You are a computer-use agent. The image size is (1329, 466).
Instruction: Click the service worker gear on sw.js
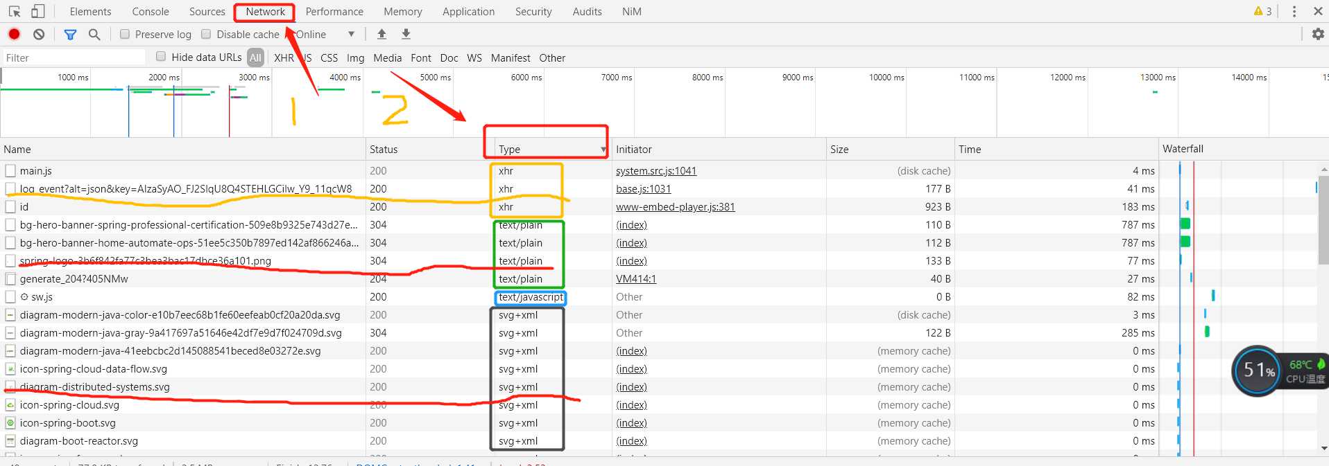(x=24, y=296)
